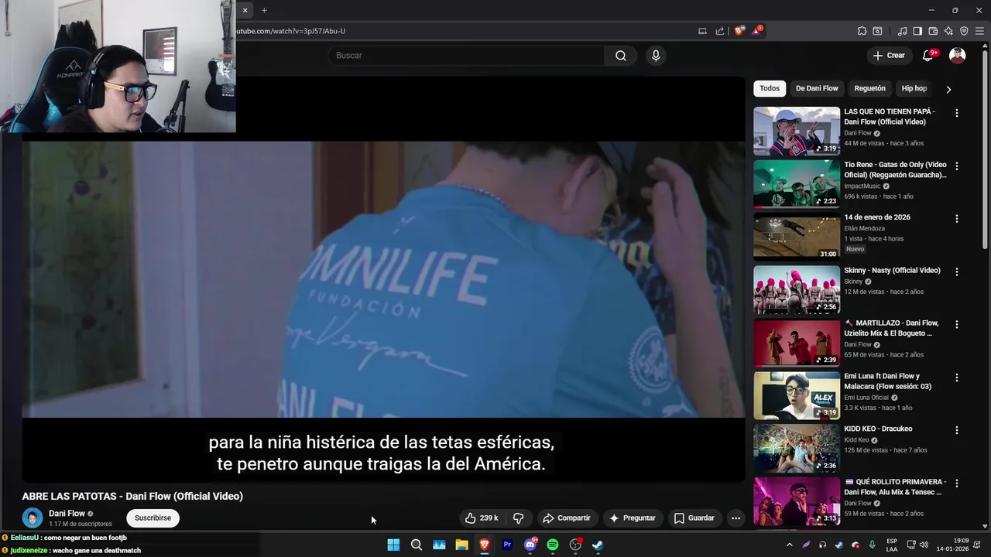This screenshot has width=991, height=557.
Task: Open options for MARTILLAZO video
Action: (957, 324)
